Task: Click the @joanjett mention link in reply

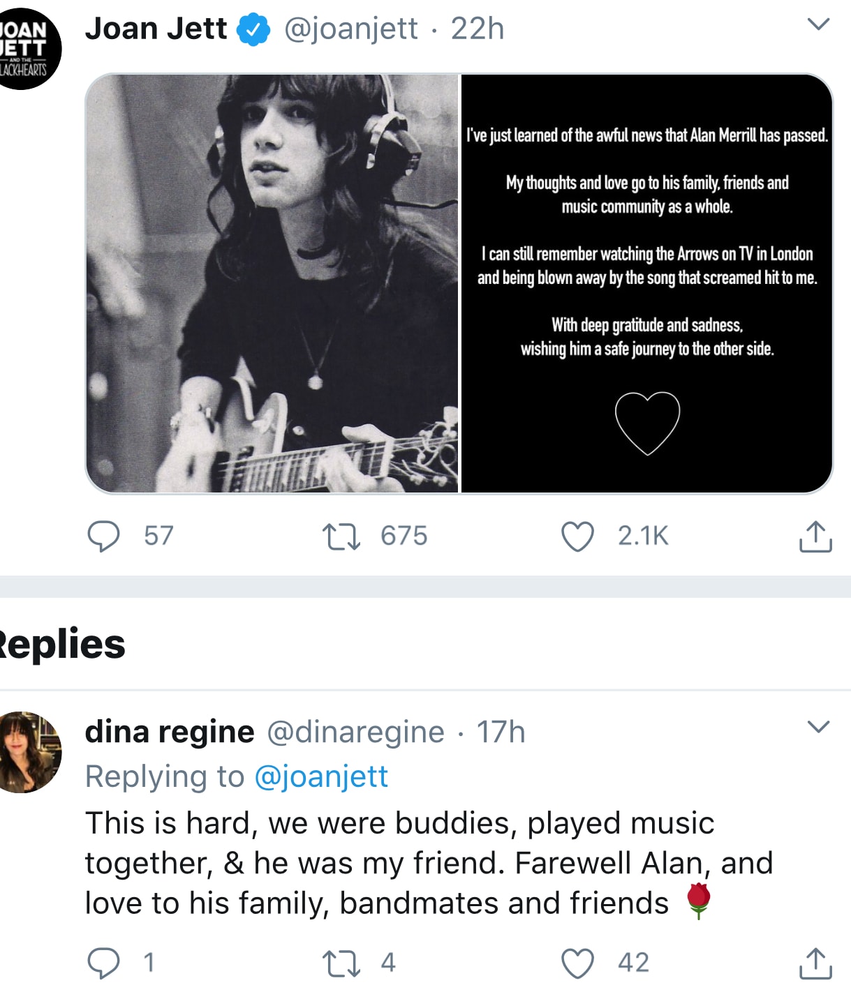Action: (321, 776)
